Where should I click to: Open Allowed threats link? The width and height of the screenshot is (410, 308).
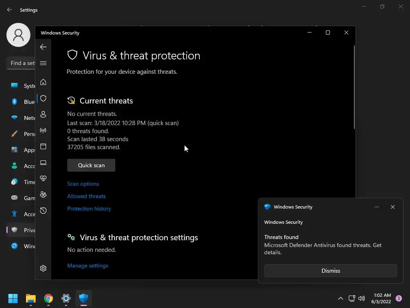click(x=86, y=196)
